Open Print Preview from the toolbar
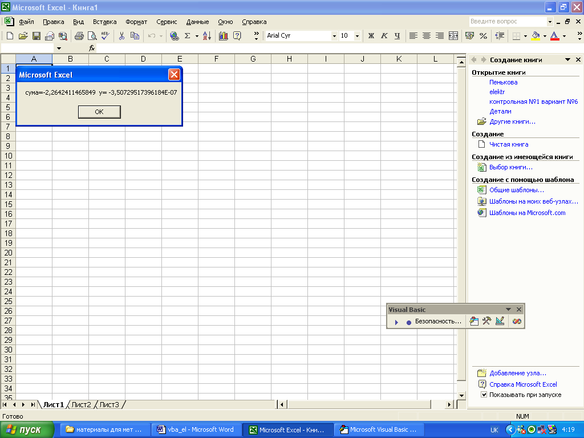Screen dimensions: 584x438 coord(92,36)
